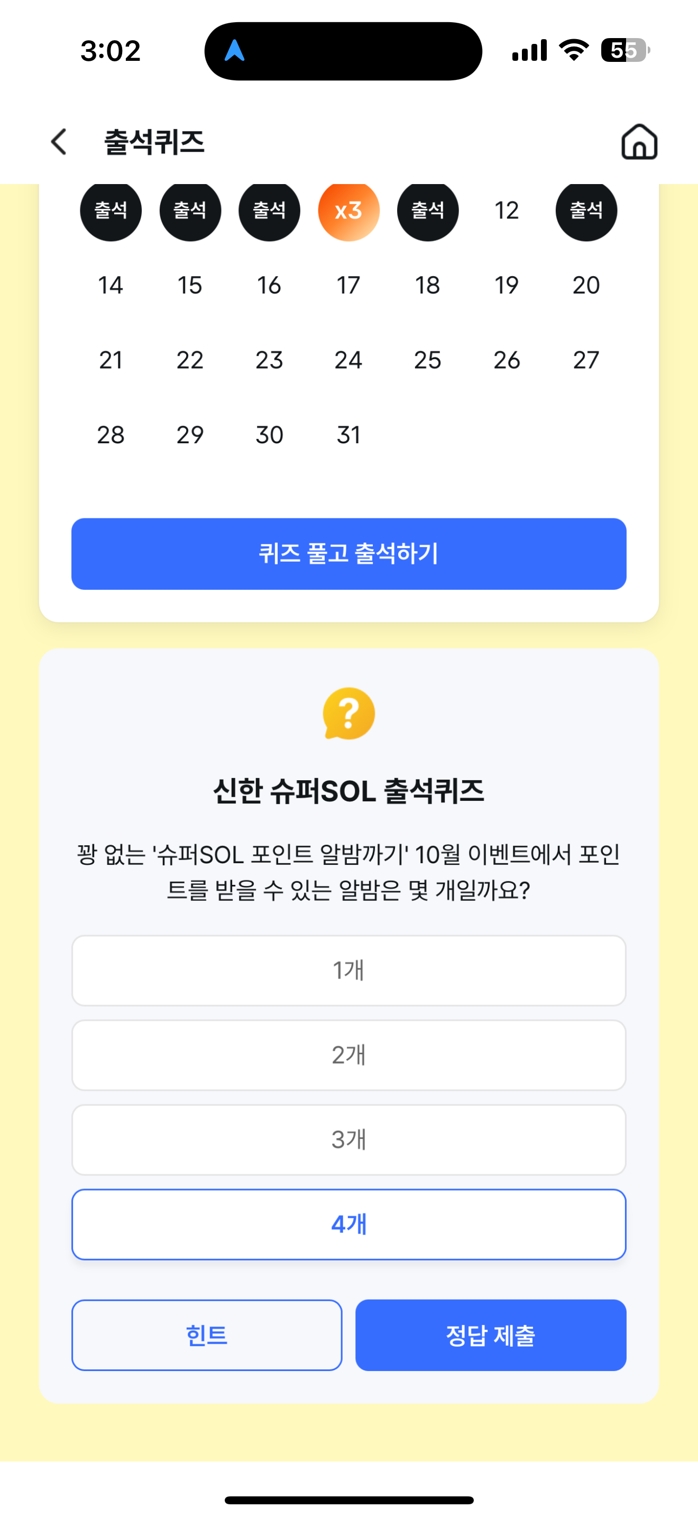Tap the first 출석 stamp circle

pos(111,210)
